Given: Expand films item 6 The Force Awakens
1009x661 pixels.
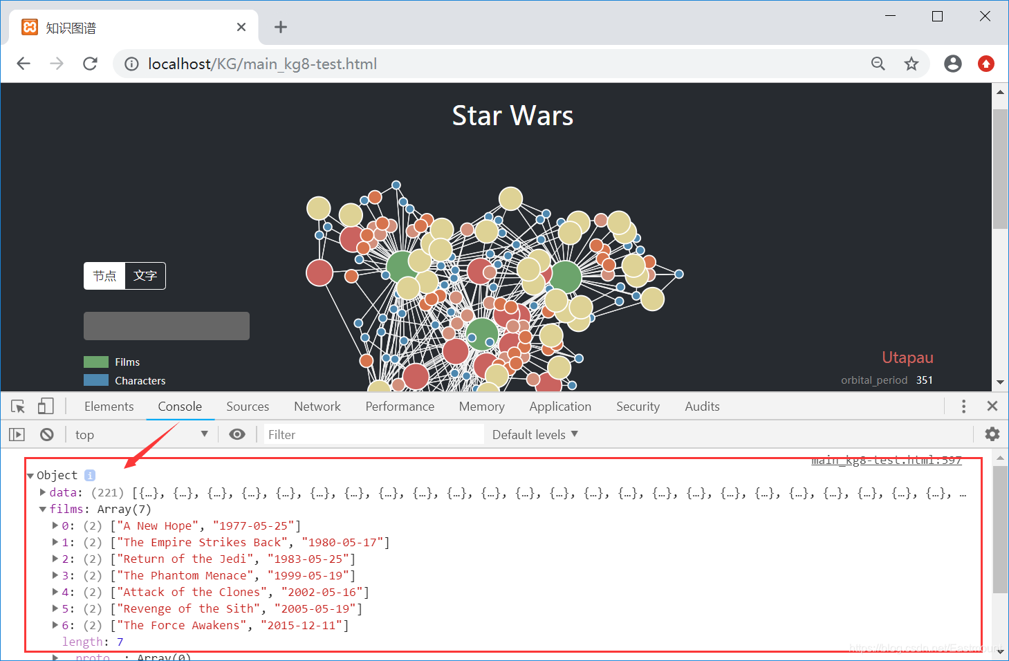Looking at the screenshot, I should 55,625.
